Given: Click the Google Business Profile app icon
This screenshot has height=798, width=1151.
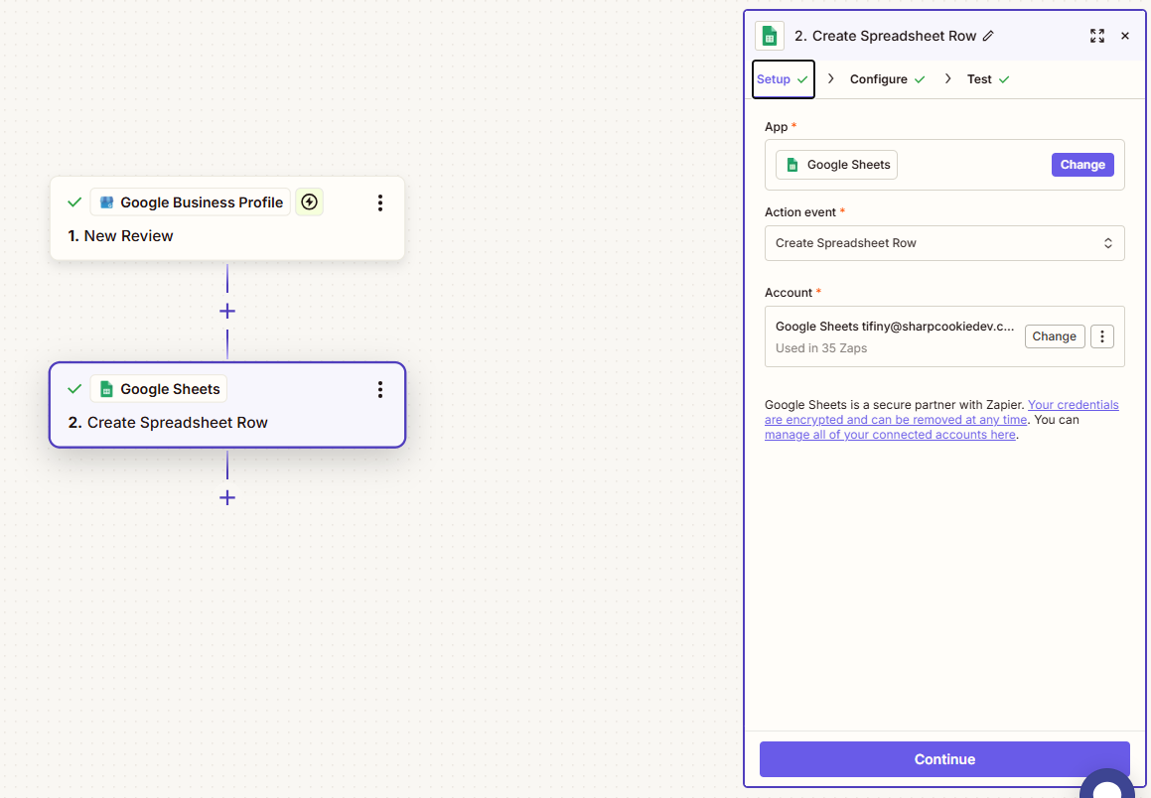Looking at the screenshot, I should [x=107, y=202].
